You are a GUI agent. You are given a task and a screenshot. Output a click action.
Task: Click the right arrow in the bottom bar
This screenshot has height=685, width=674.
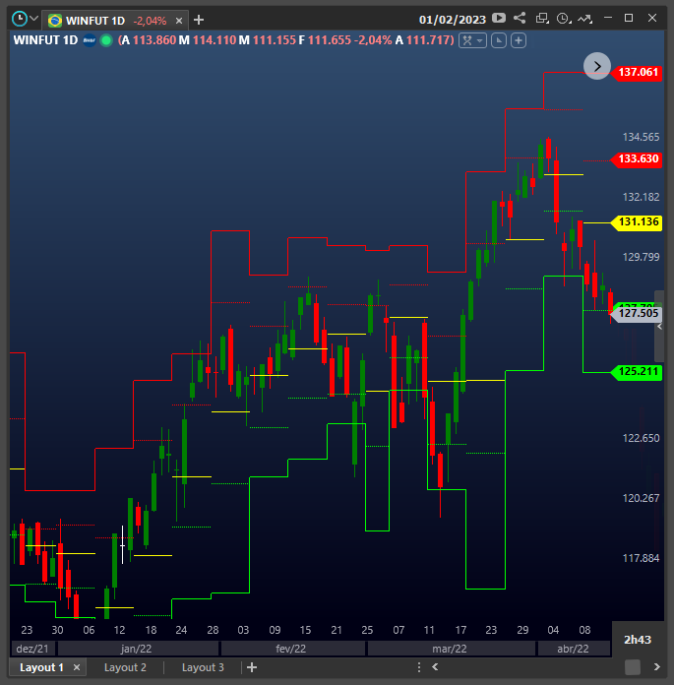point(656,666)
